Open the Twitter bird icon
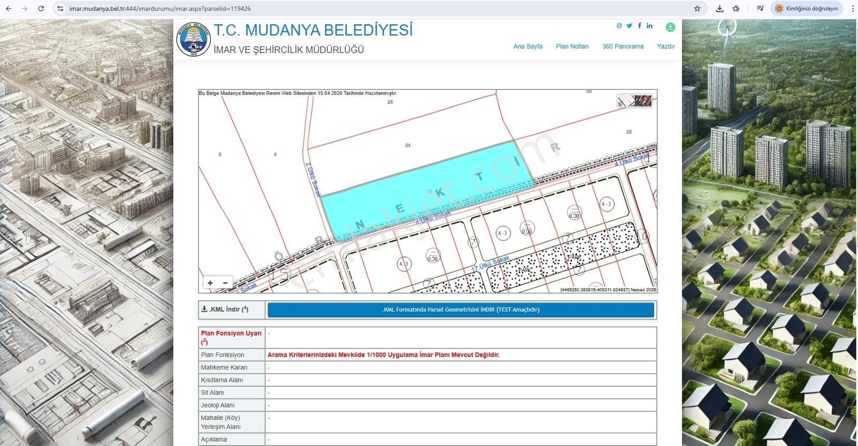 point(630,26)
